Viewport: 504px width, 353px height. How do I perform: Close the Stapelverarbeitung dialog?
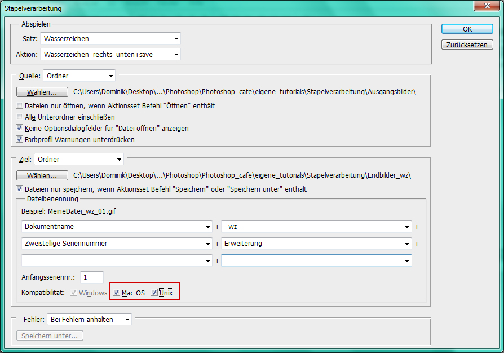tap(487, 6)
